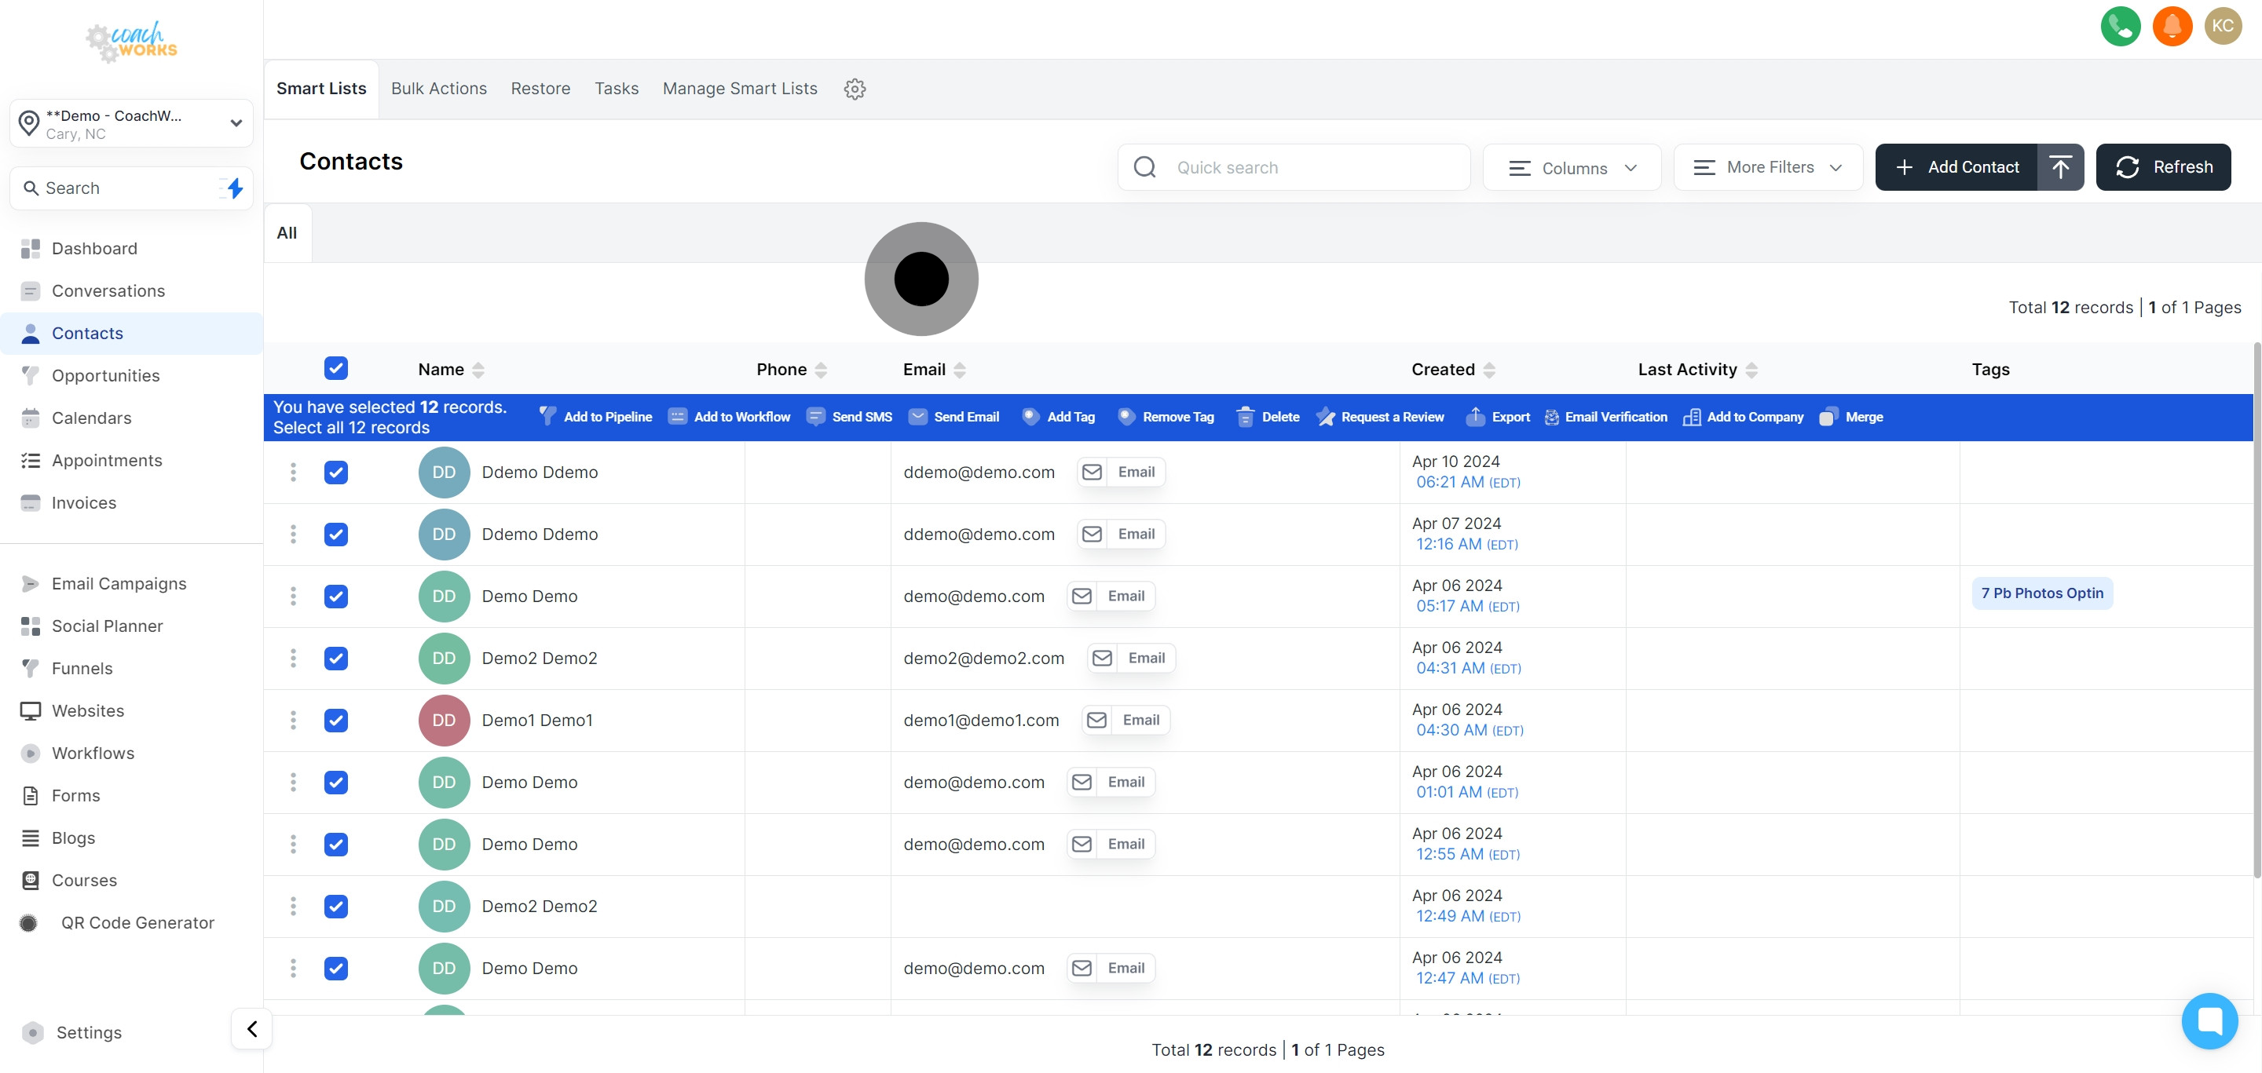The image size is (2262, 1073).
Task: Click the green phone dialer icon
Action: pos(2120,25)
